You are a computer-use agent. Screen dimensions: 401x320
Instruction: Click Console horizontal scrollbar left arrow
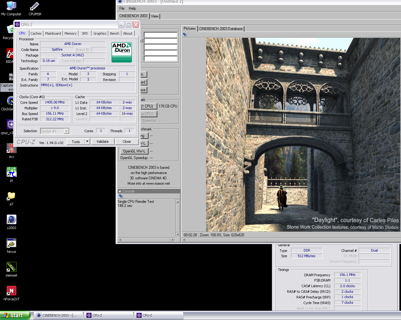point(120,240)
